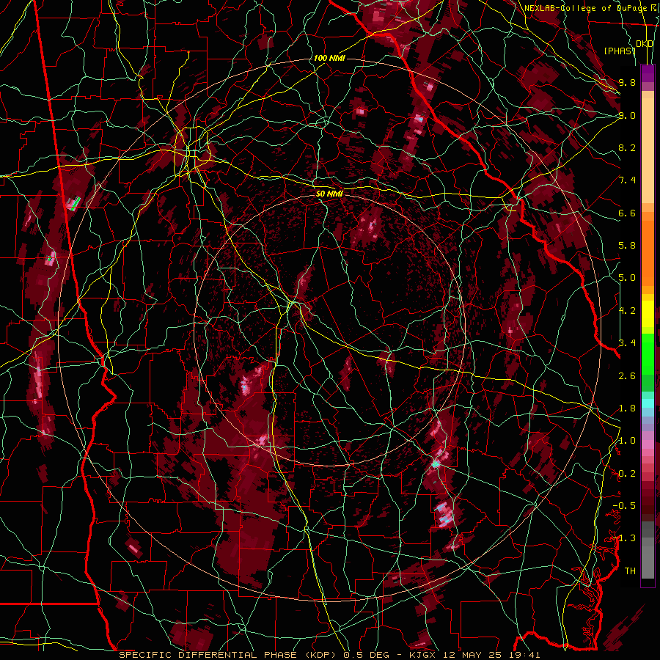Viewport: 660px width, 660px height.
Task: Click the orange segment of the color bar
Action: pos(648,249)
